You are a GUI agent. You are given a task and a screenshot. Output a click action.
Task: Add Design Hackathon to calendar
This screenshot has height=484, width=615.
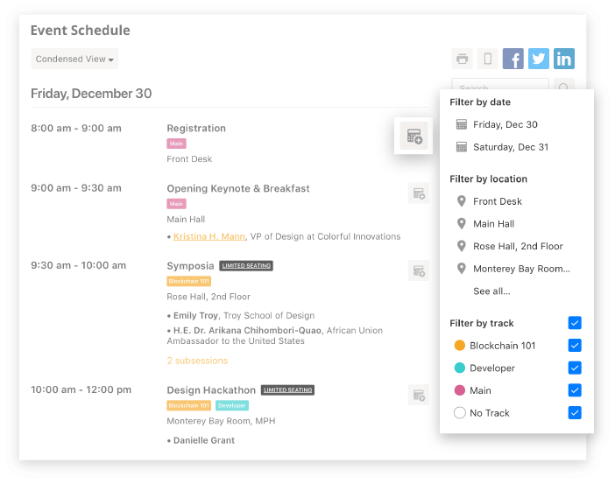click(x=419, y=395)
